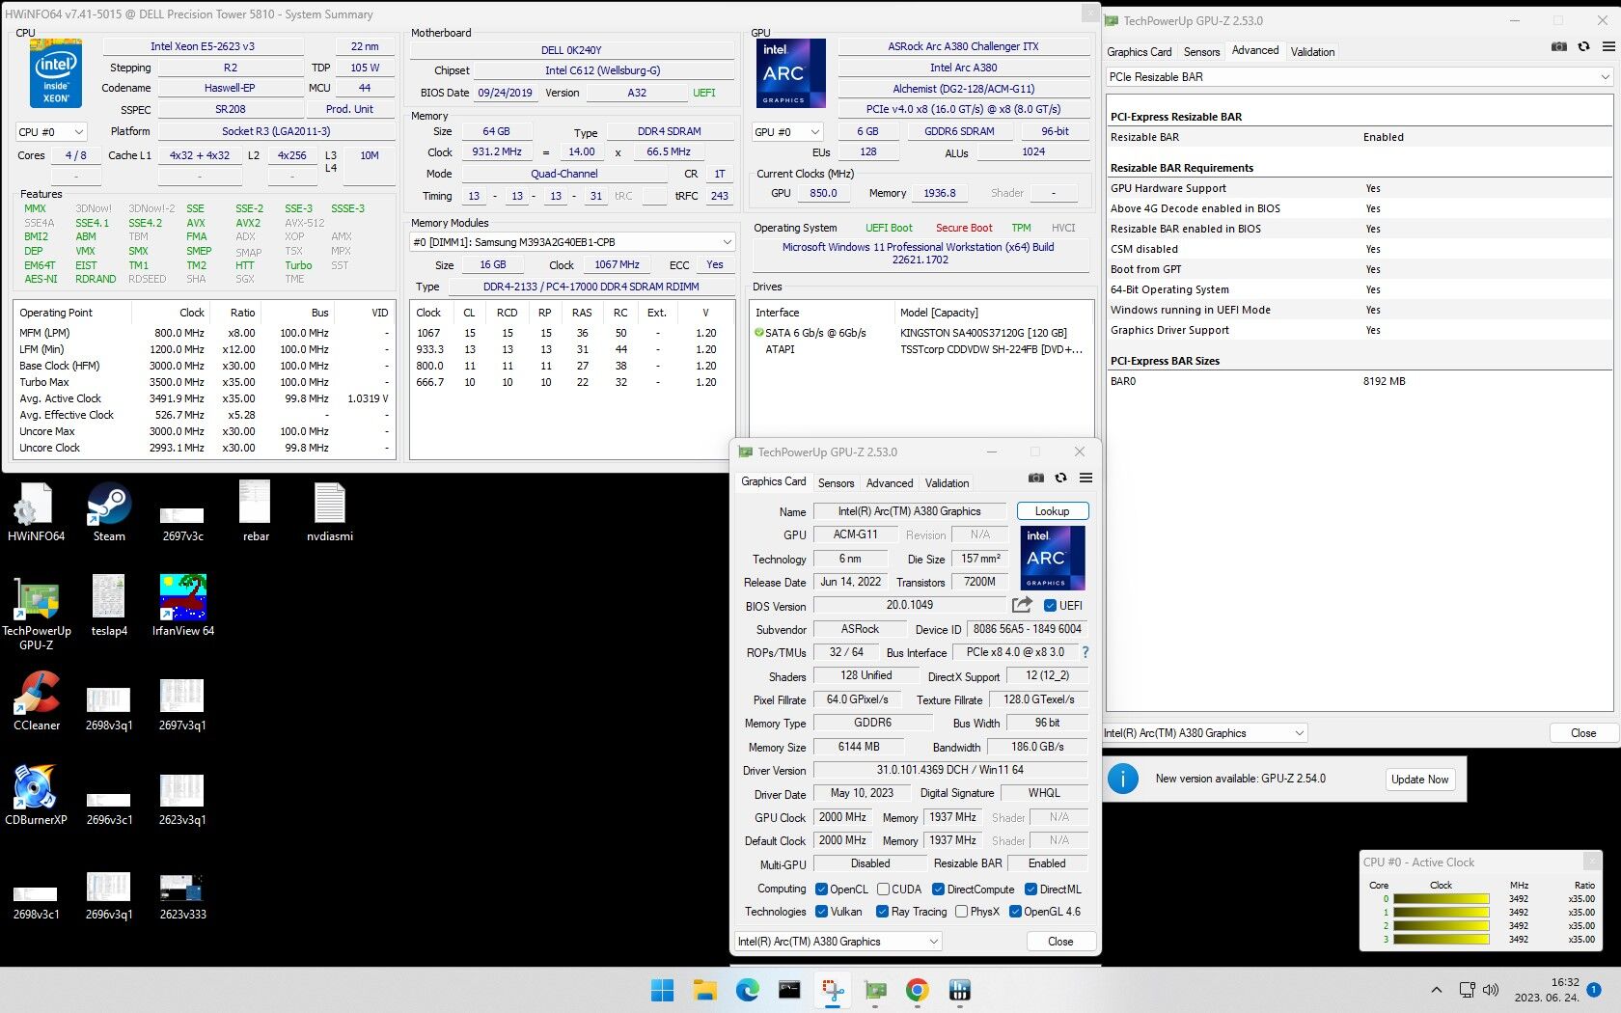Select Validation tab in top-right GPU-Z window
This screenshot has height=1013, width=1621.
[1312, 52]
